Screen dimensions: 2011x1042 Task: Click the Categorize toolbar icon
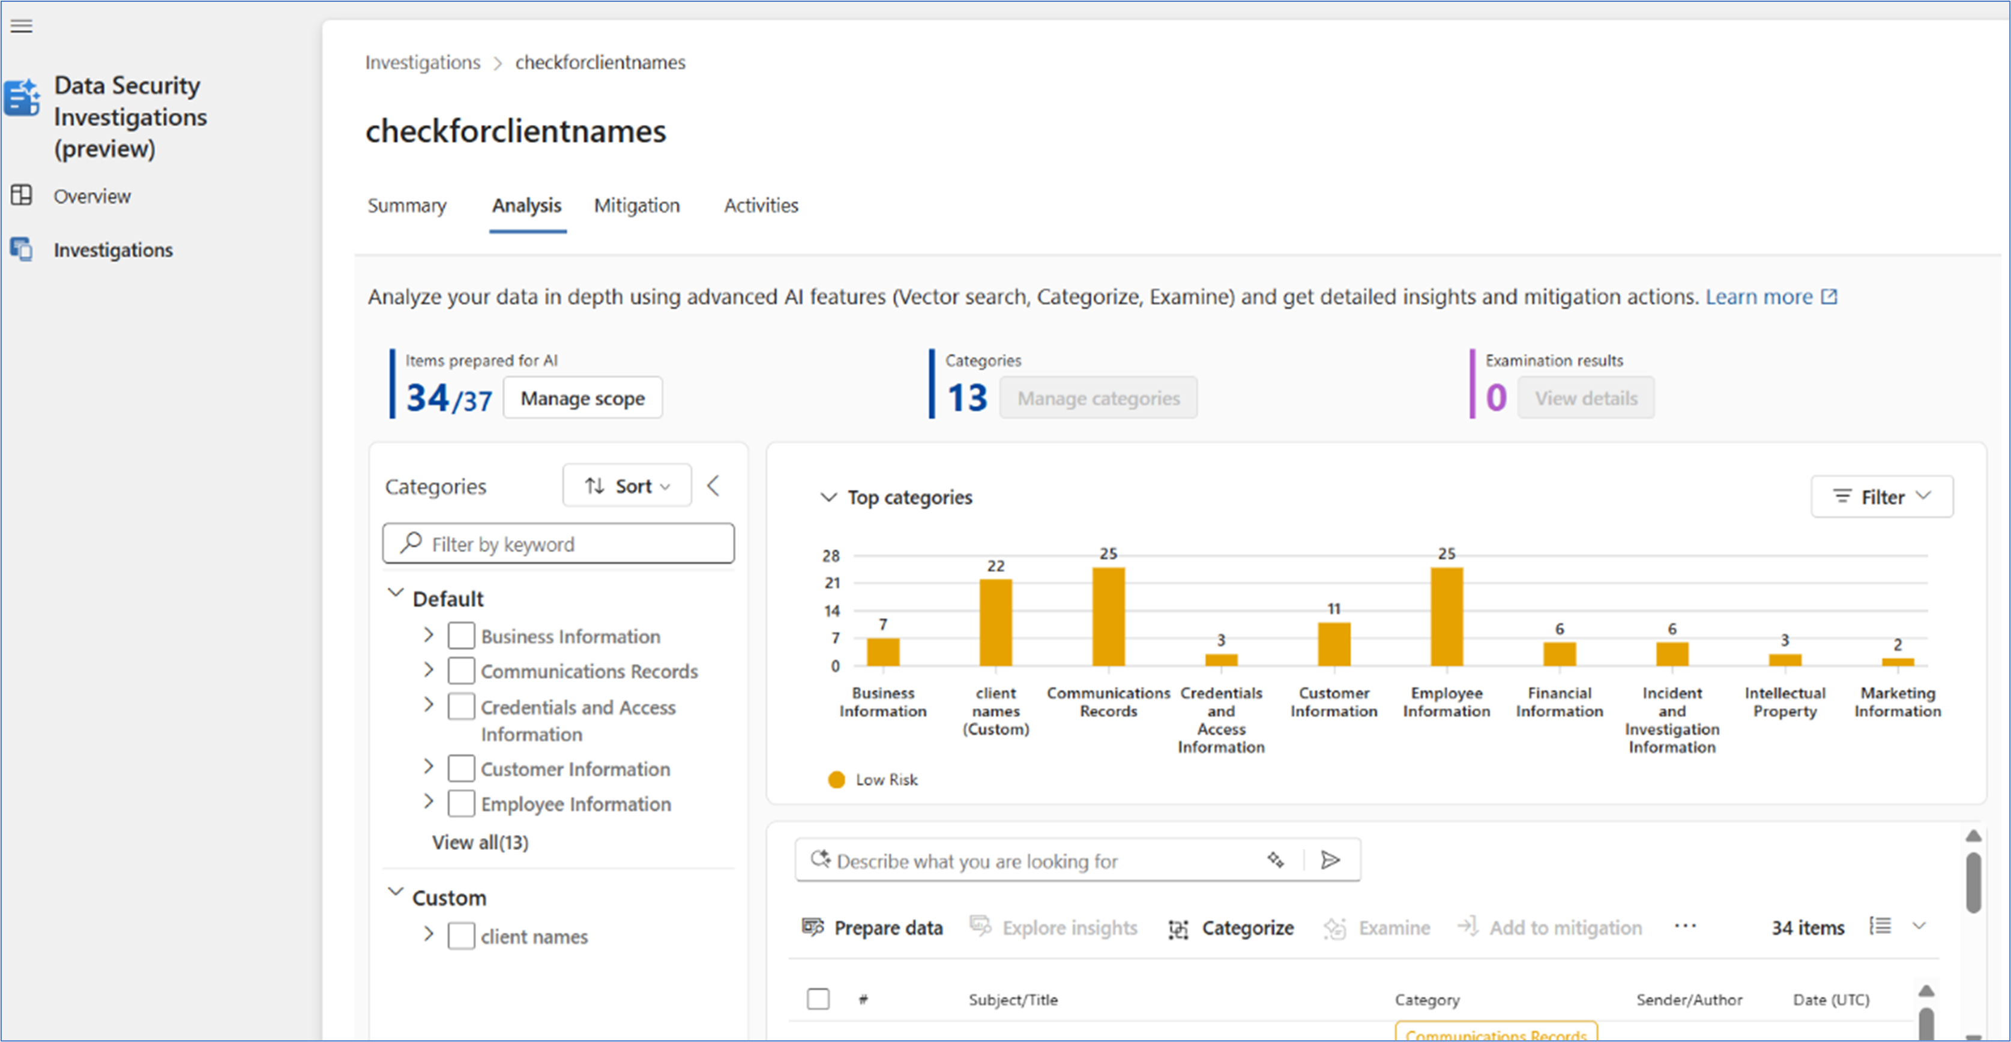tap(1177, 928)
